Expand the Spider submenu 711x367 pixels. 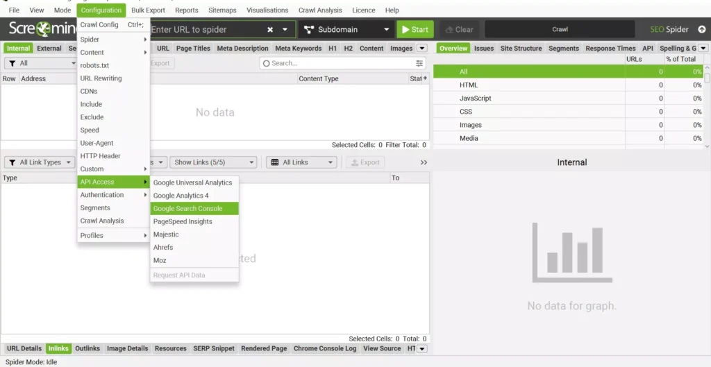[113, 40]
